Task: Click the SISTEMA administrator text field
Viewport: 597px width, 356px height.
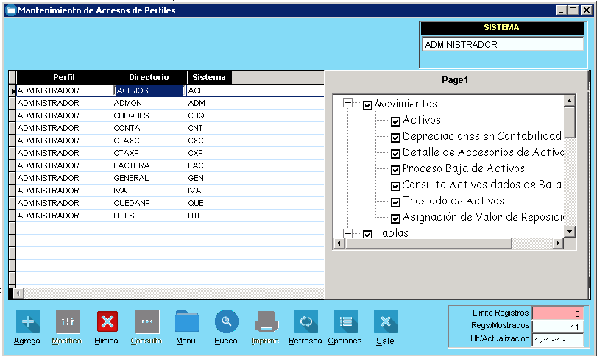Action: click(x=502, y=44)
